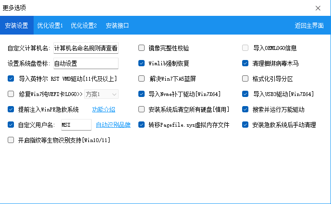Click the 设置系统盘卷标 input field

[86, 63]
